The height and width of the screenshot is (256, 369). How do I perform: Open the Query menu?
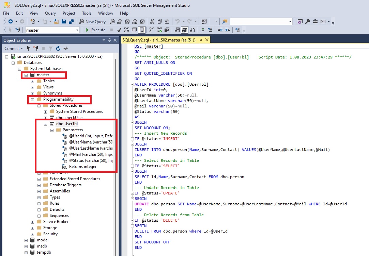click(50, 13)
